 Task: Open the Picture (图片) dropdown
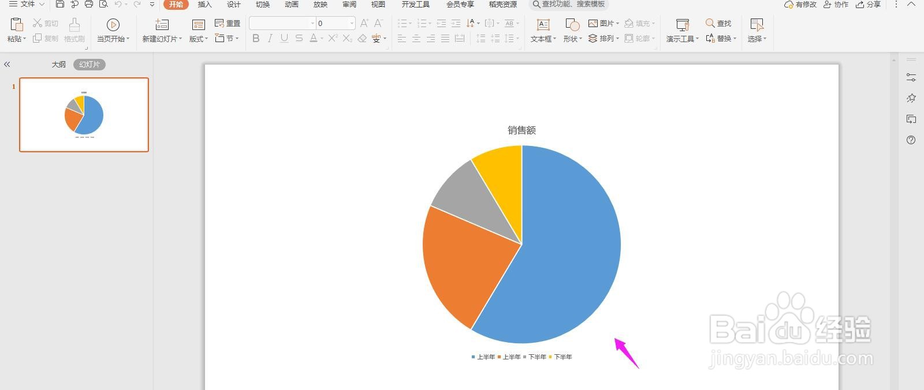click(x=603, y=23)
